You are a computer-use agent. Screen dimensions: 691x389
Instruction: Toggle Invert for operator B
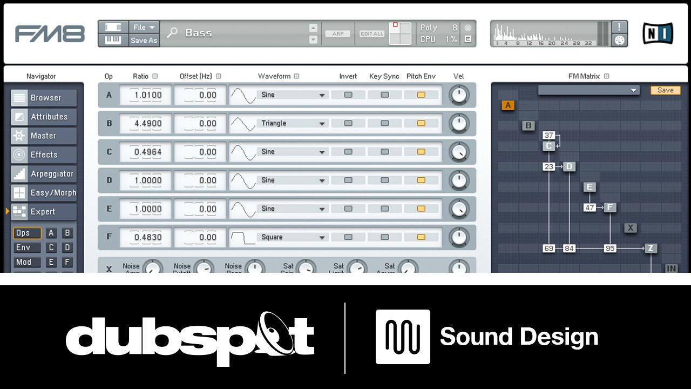tap(348, 123)
